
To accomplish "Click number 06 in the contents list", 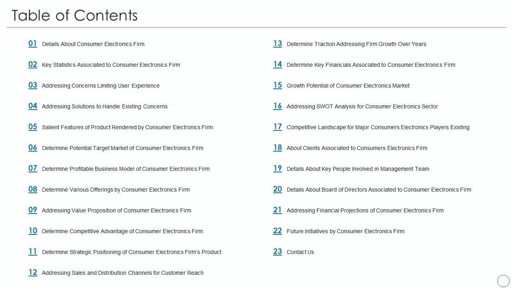I will coord(33,148).
